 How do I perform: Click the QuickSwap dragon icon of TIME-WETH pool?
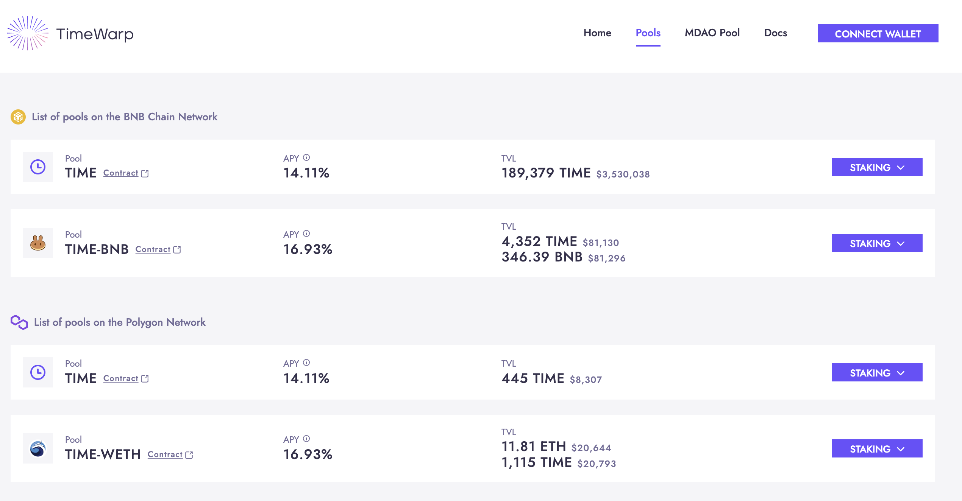point(38,448)
